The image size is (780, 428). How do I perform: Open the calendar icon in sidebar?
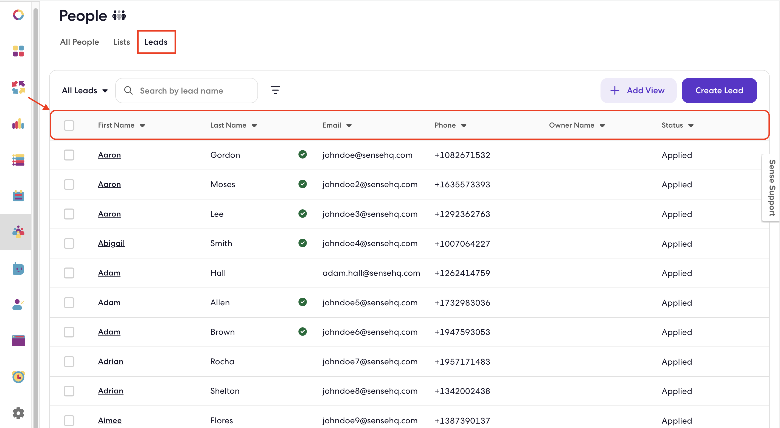pos(18,196)
